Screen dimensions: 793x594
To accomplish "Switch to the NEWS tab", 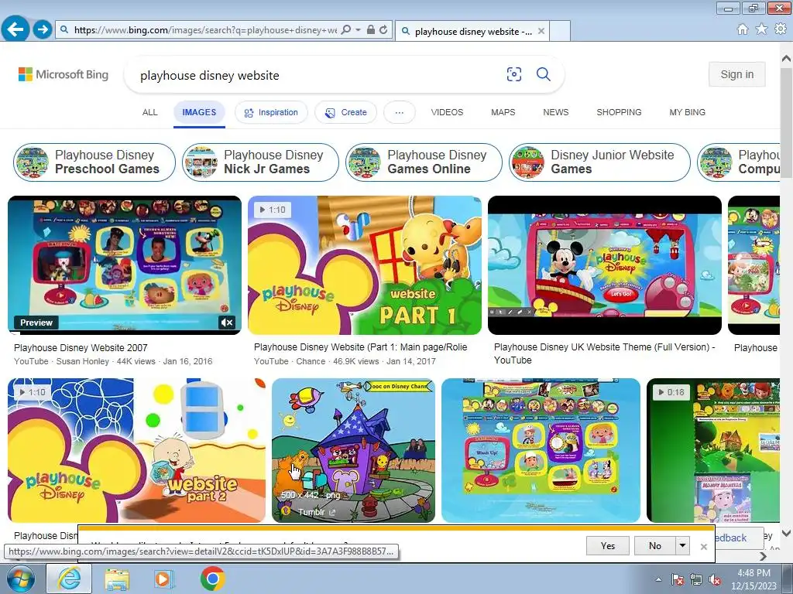I will pyautogui.click(x=556, y=112).
